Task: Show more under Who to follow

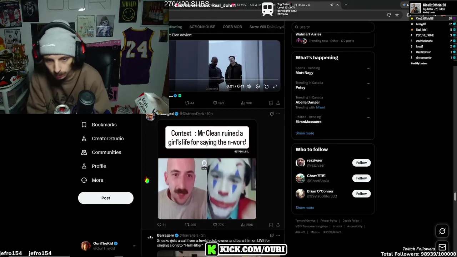Action: (305, 208)
